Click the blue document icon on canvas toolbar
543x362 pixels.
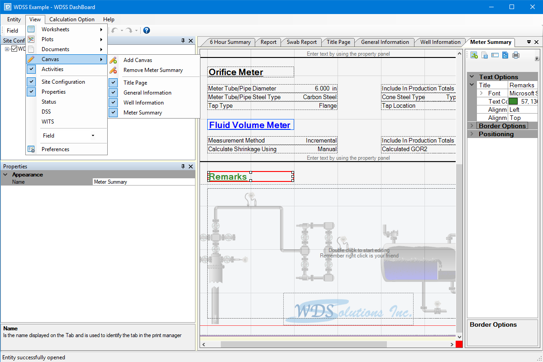click(505, 55)
